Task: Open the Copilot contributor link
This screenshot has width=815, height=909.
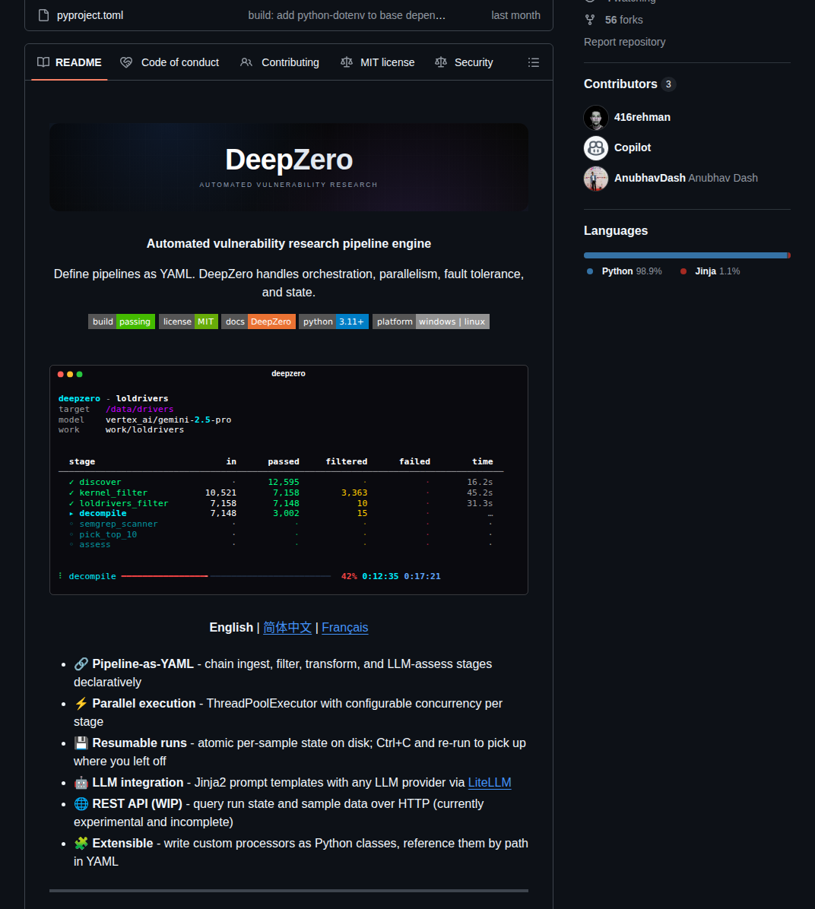Action: tap(633, 147)
